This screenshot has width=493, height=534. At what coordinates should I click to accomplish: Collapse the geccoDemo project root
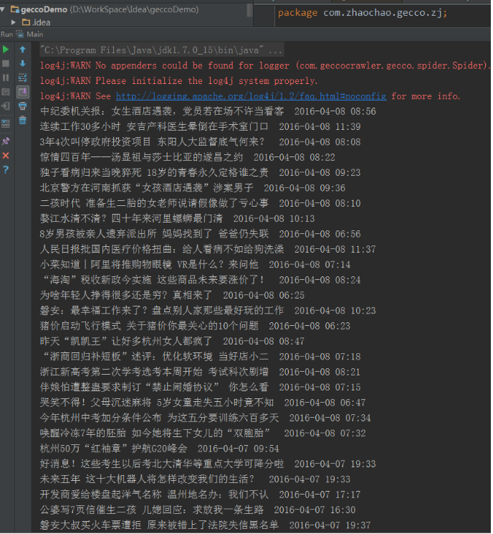[3, 9]
